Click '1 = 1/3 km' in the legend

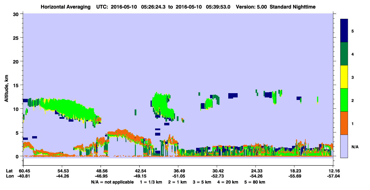[x=150, y=182]
